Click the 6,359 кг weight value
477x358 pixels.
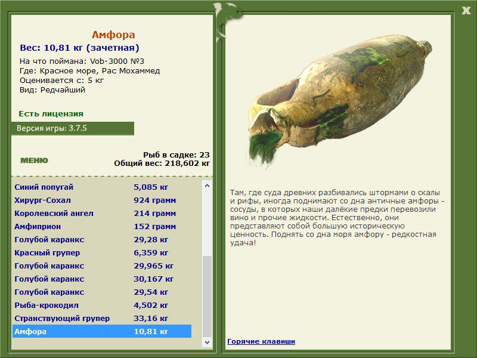coord(151,252)
